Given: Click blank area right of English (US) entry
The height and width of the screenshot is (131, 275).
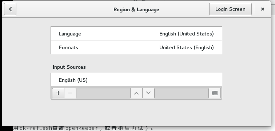Looking at the screenshot, I should pos(154,80).
